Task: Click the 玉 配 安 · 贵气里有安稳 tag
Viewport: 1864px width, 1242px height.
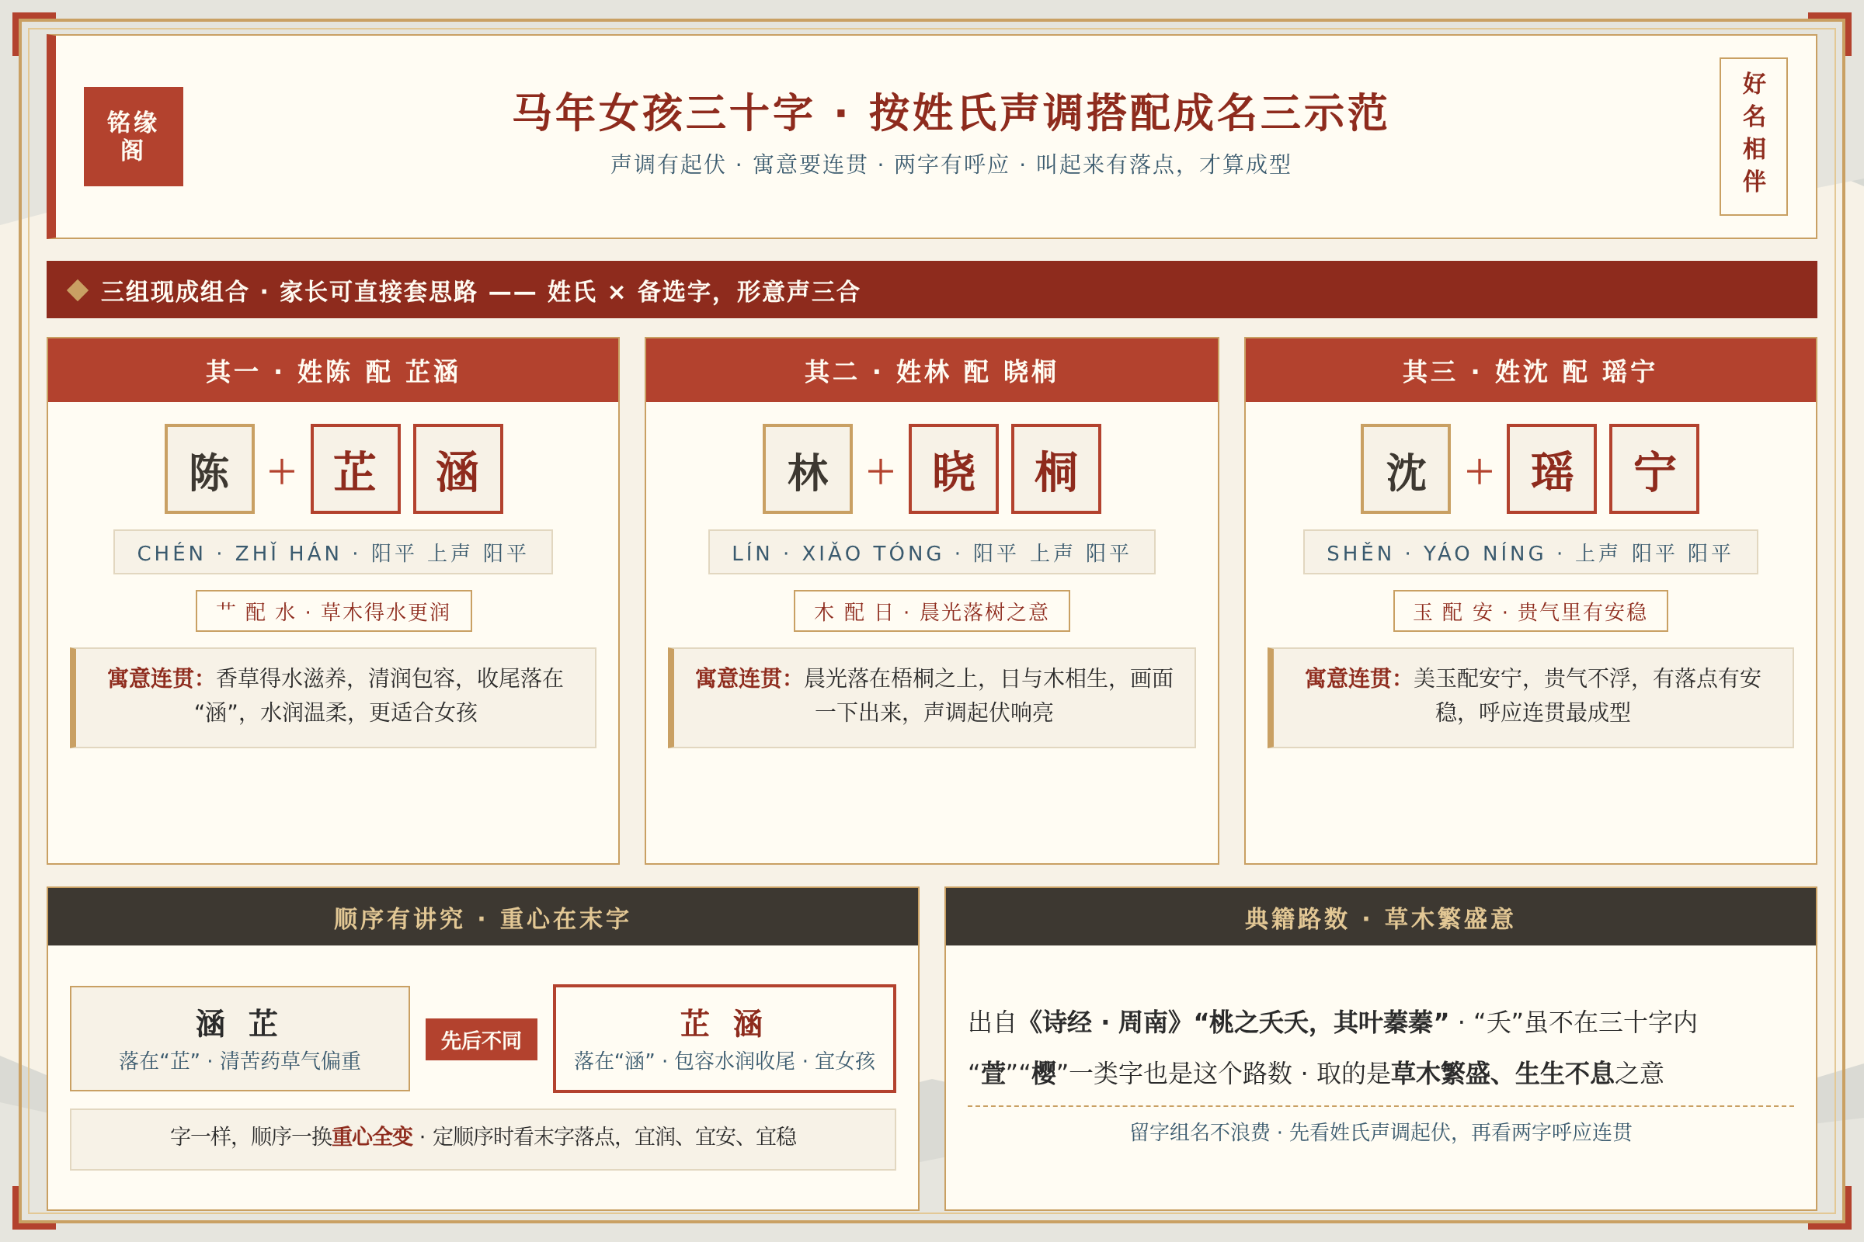Action: click(x=1529, y=611)
